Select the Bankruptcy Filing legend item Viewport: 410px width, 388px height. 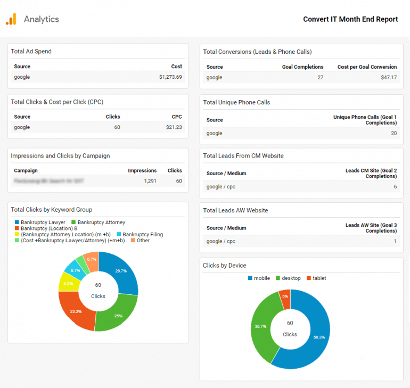(x=142, y=234)
